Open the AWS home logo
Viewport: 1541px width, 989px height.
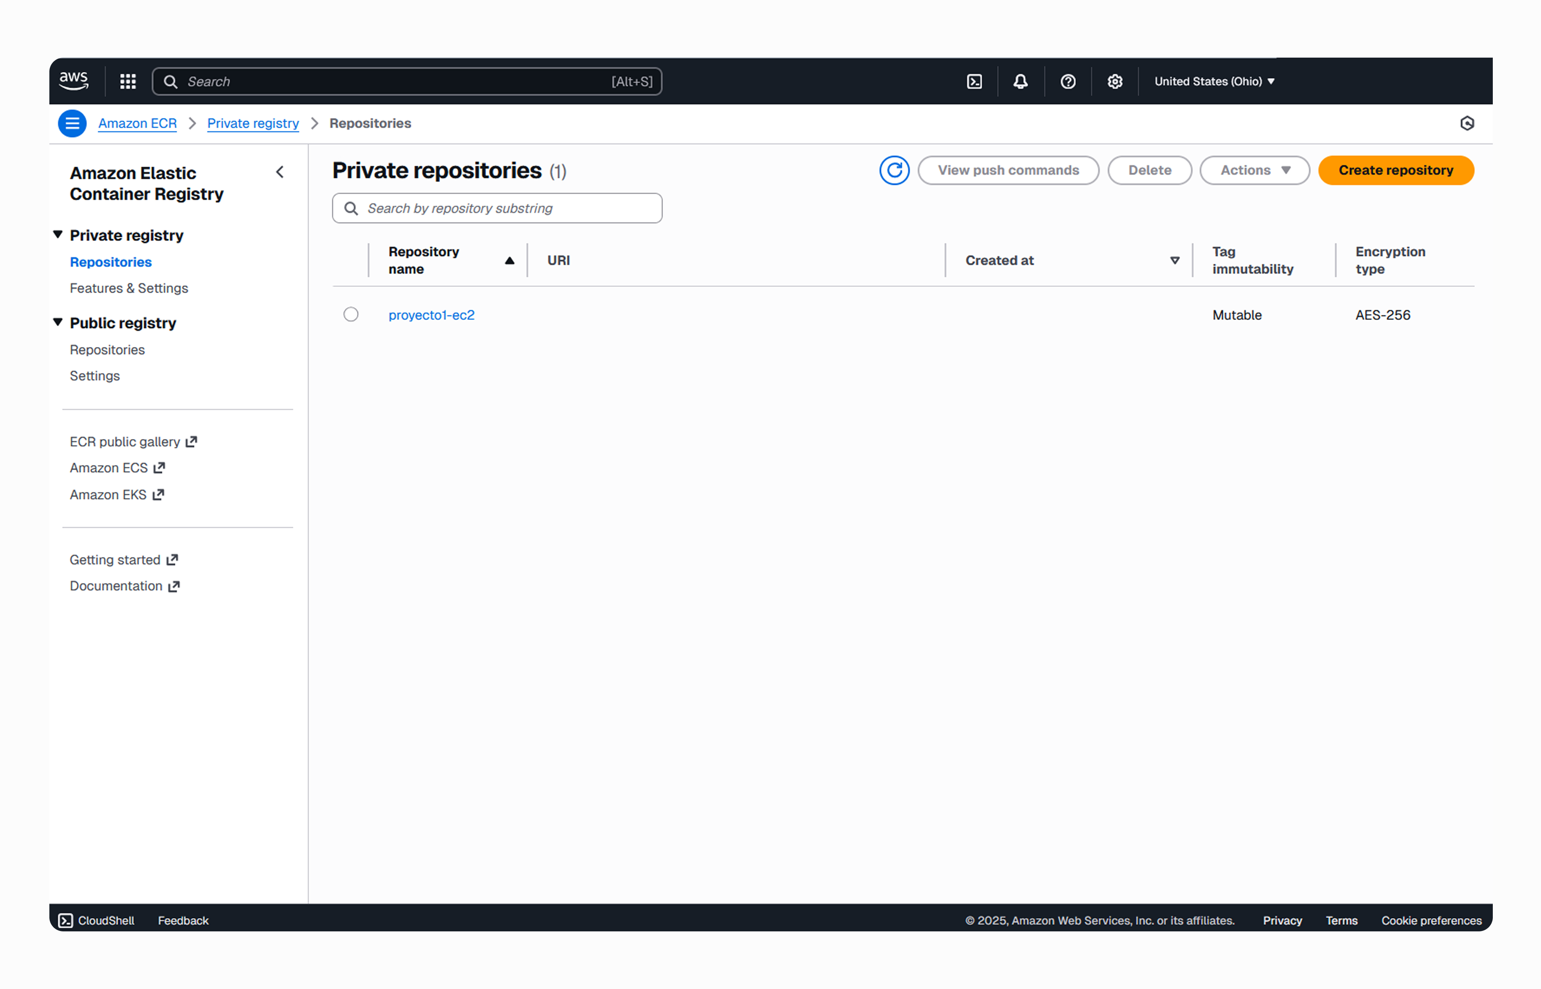coord(74,81)
